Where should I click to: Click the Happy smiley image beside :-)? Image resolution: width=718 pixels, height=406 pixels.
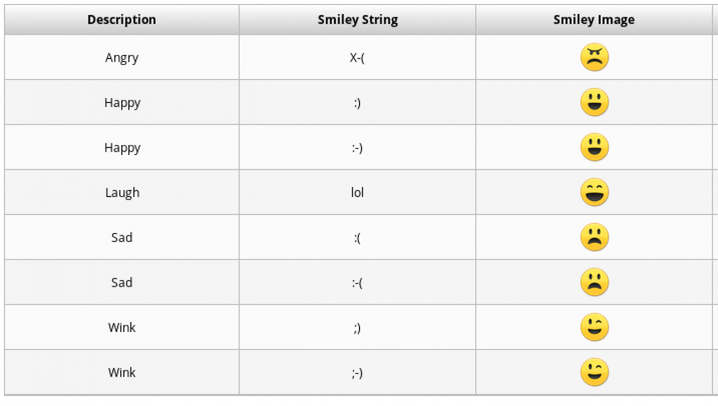(x=594, y=147)
